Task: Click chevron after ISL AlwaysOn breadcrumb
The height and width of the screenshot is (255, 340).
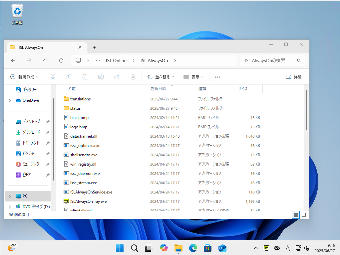Action: [175, 61]
